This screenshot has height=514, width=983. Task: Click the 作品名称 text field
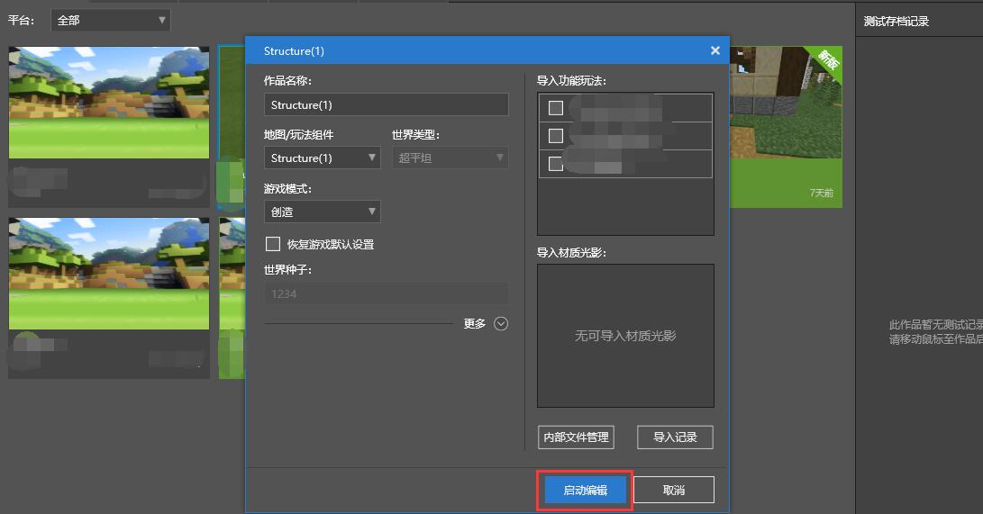386,105
